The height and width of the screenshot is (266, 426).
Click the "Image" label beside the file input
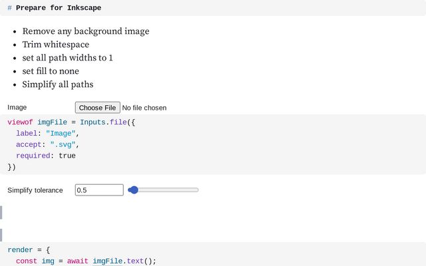point(17,108)
